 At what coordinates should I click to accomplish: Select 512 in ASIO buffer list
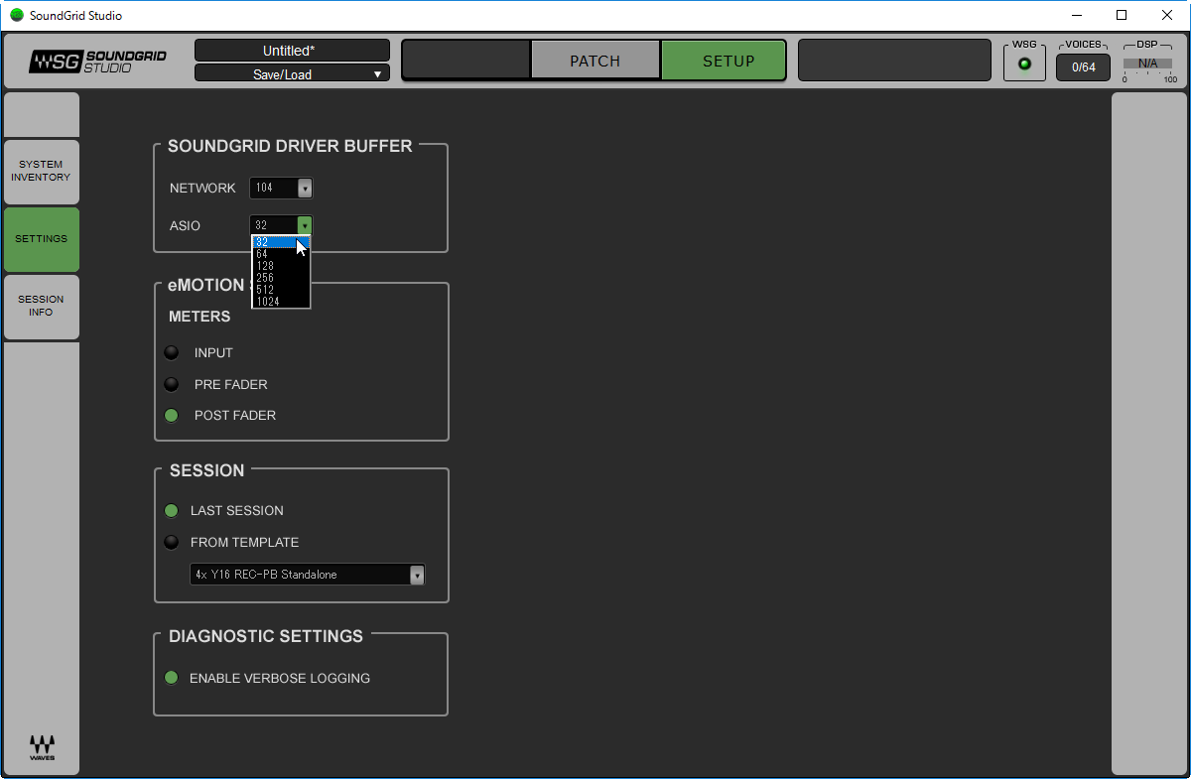[281, 290]
